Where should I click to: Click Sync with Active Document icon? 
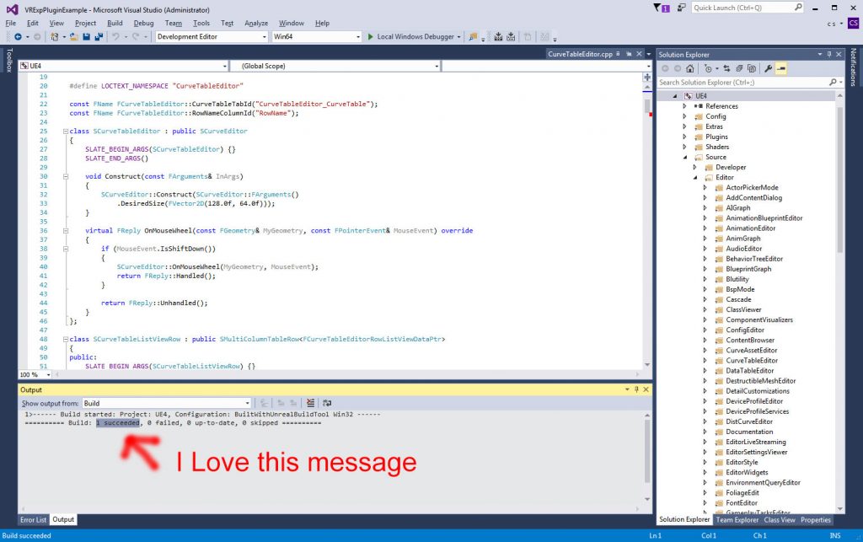tap(726, 69)
